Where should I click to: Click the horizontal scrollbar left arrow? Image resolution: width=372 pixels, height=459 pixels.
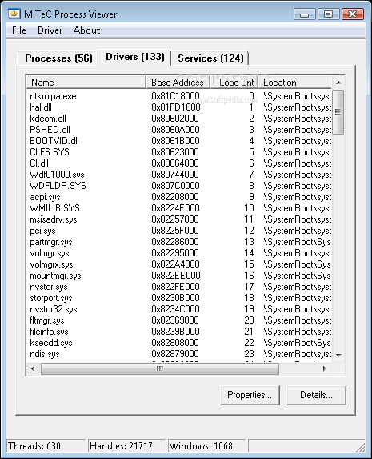(x=33, y=368)
